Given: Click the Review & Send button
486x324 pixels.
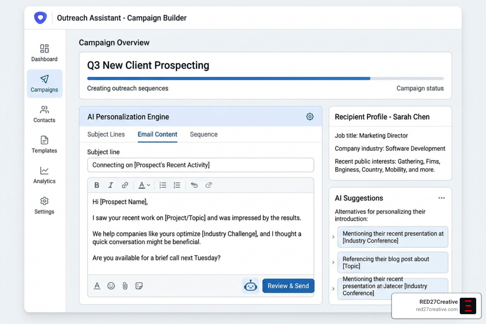Looking at the screenshot, I should click(288, 286).
